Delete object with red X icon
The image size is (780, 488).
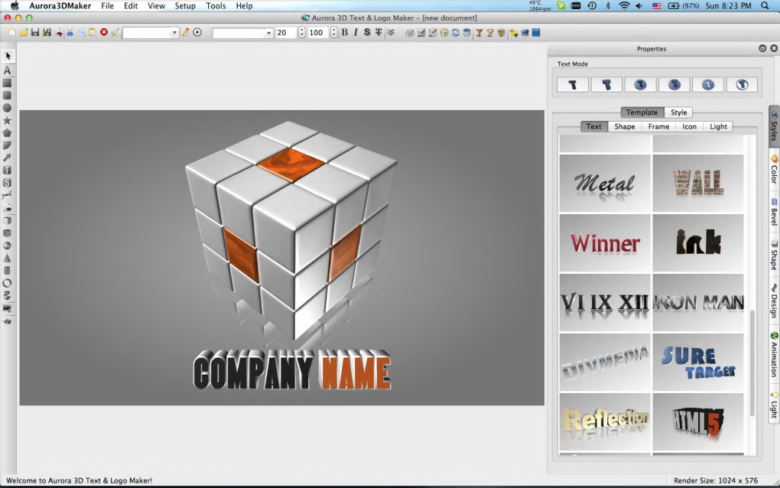pos(104,32)
